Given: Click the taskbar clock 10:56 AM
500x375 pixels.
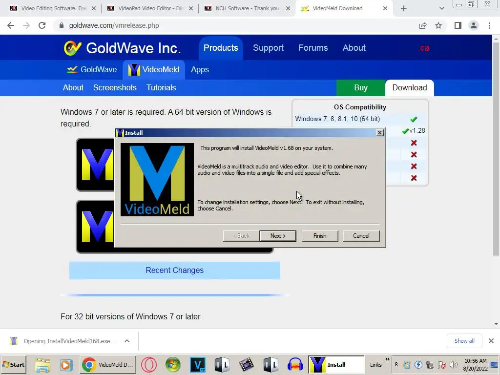Looking at the screenshot, I should (x=475, y=361).
